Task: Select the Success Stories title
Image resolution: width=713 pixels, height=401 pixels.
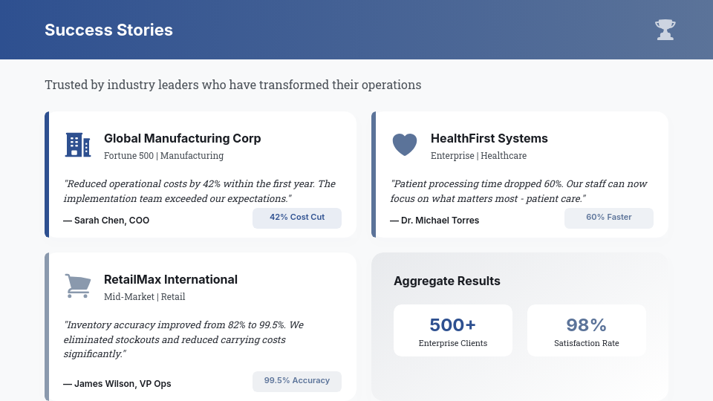Action: (x=108, y=30)
